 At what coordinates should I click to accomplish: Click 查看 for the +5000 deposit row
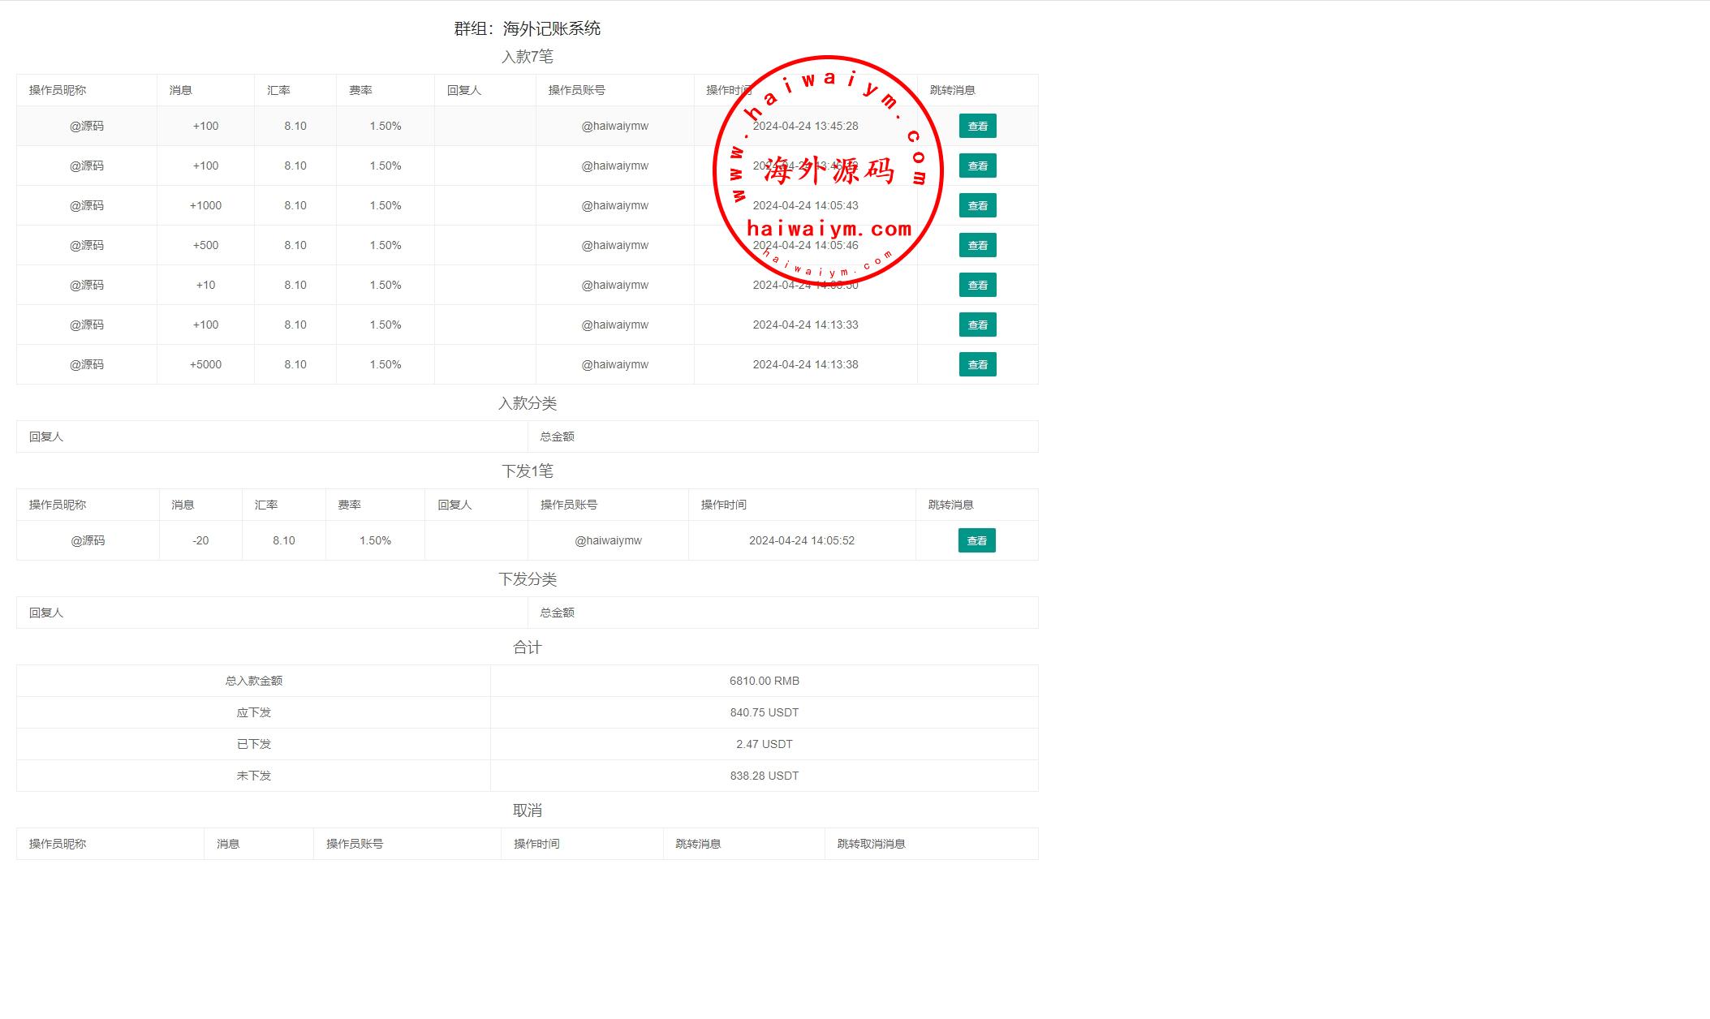point(977,364)
